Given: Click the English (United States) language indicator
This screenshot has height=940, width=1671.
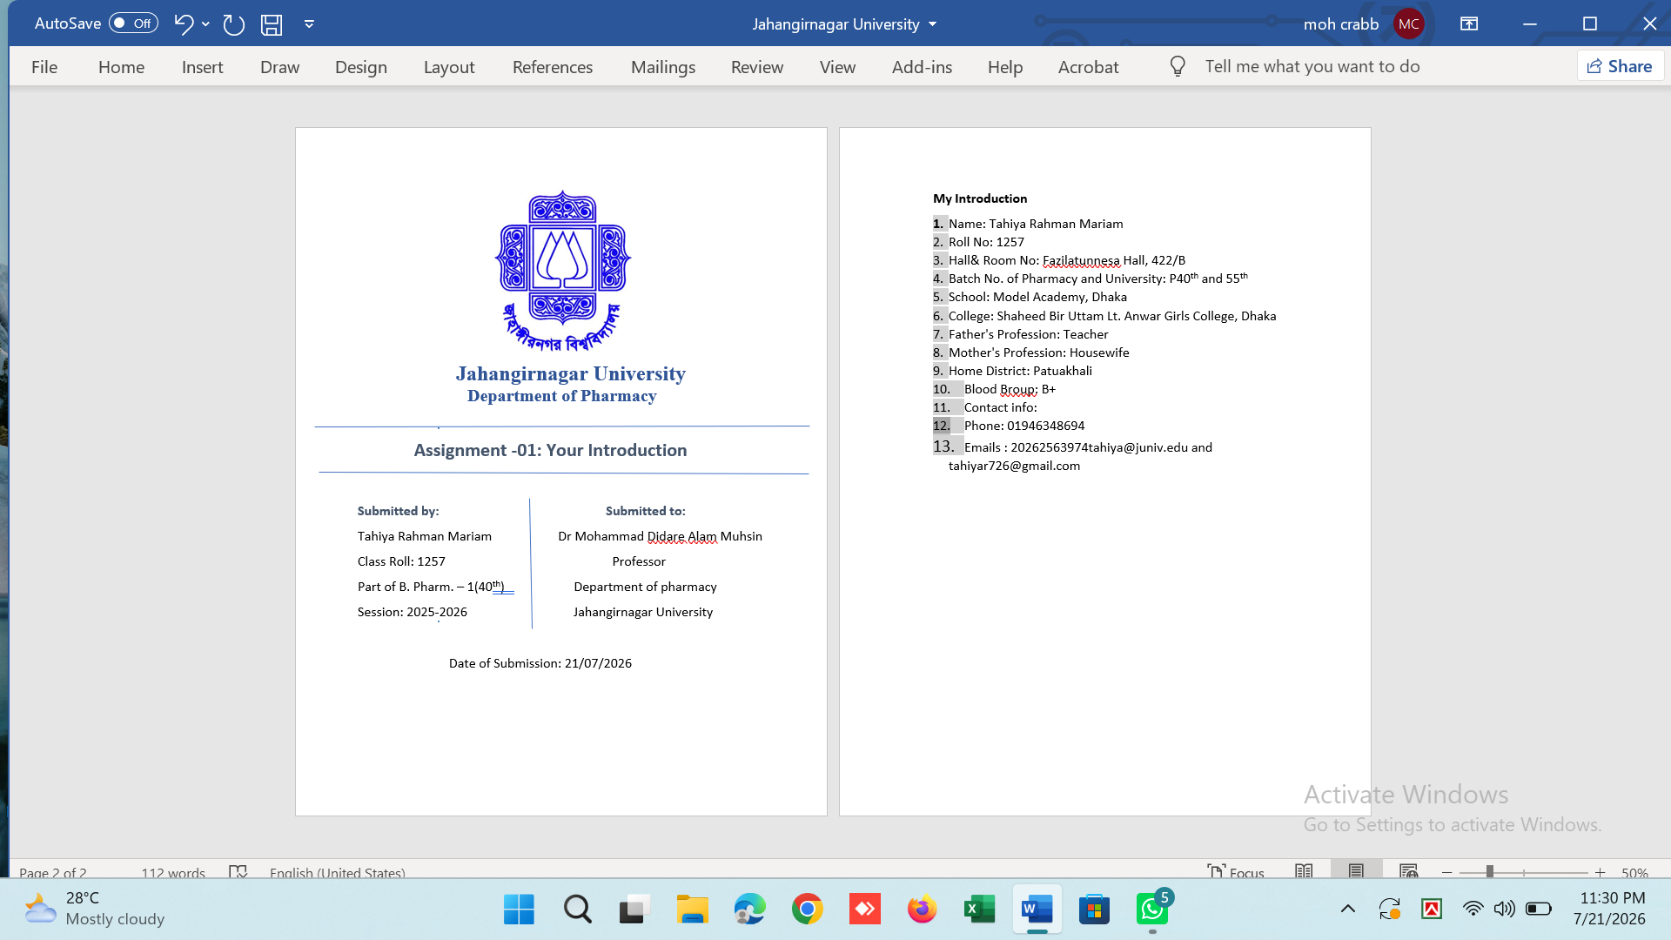Looking at the screenshot, I should click(x=338, y=872).
